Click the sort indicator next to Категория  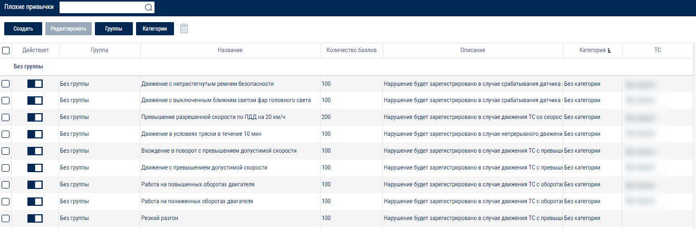609,51
